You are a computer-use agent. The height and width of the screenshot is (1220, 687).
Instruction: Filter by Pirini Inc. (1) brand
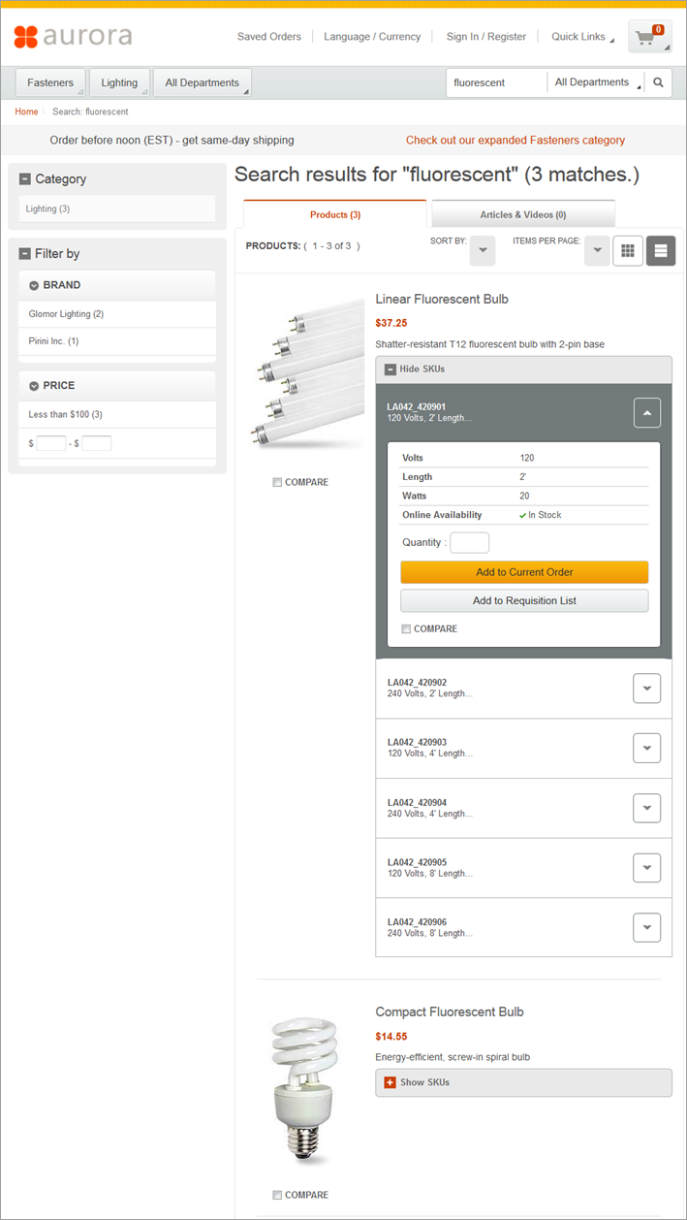point(54,341)
